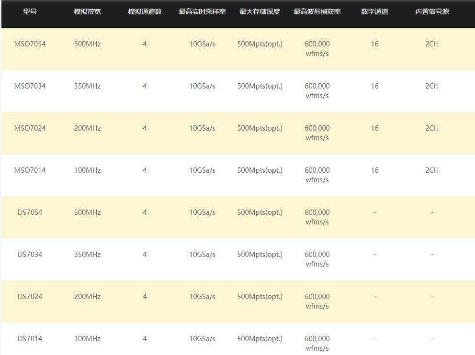The image size is (475, 355).
Task: Click 600,000 wfms/s in MSO7054 row
Action: point(317,49)
